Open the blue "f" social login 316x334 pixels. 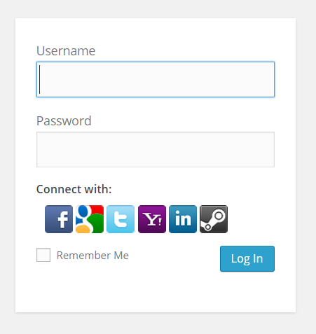pyautogui.click(x=59, y=219)
